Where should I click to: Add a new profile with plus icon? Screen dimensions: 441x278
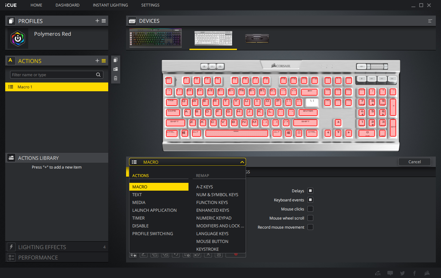pos(97,21)
